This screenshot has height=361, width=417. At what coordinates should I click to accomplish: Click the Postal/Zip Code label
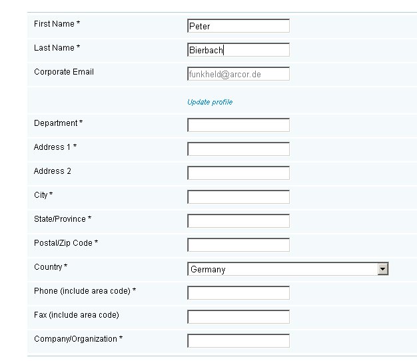pos(66,242)
